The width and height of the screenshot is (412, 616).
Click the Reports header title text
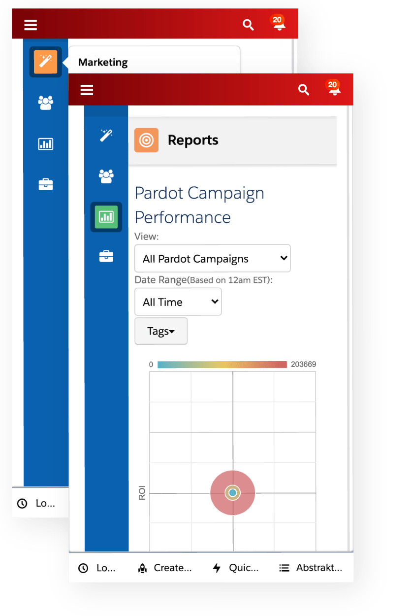point(193,140)
